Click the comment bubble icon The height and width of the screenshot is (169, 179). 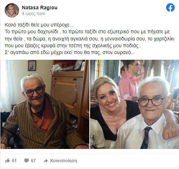(27, 161)
